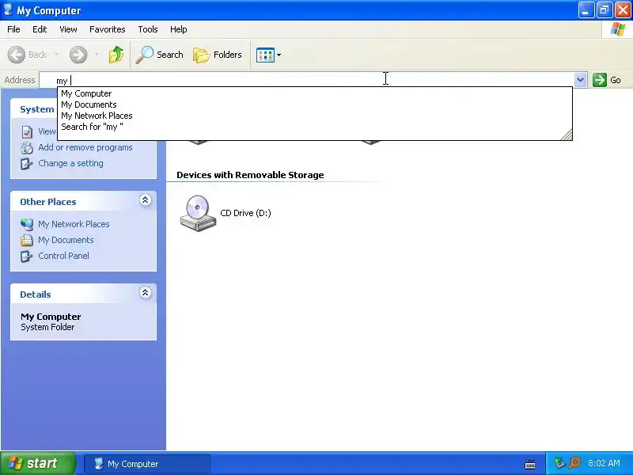Screen dimensions: 633x475
Task: Open the Forward history dropdown arrow
Action: tap(97, 55)
